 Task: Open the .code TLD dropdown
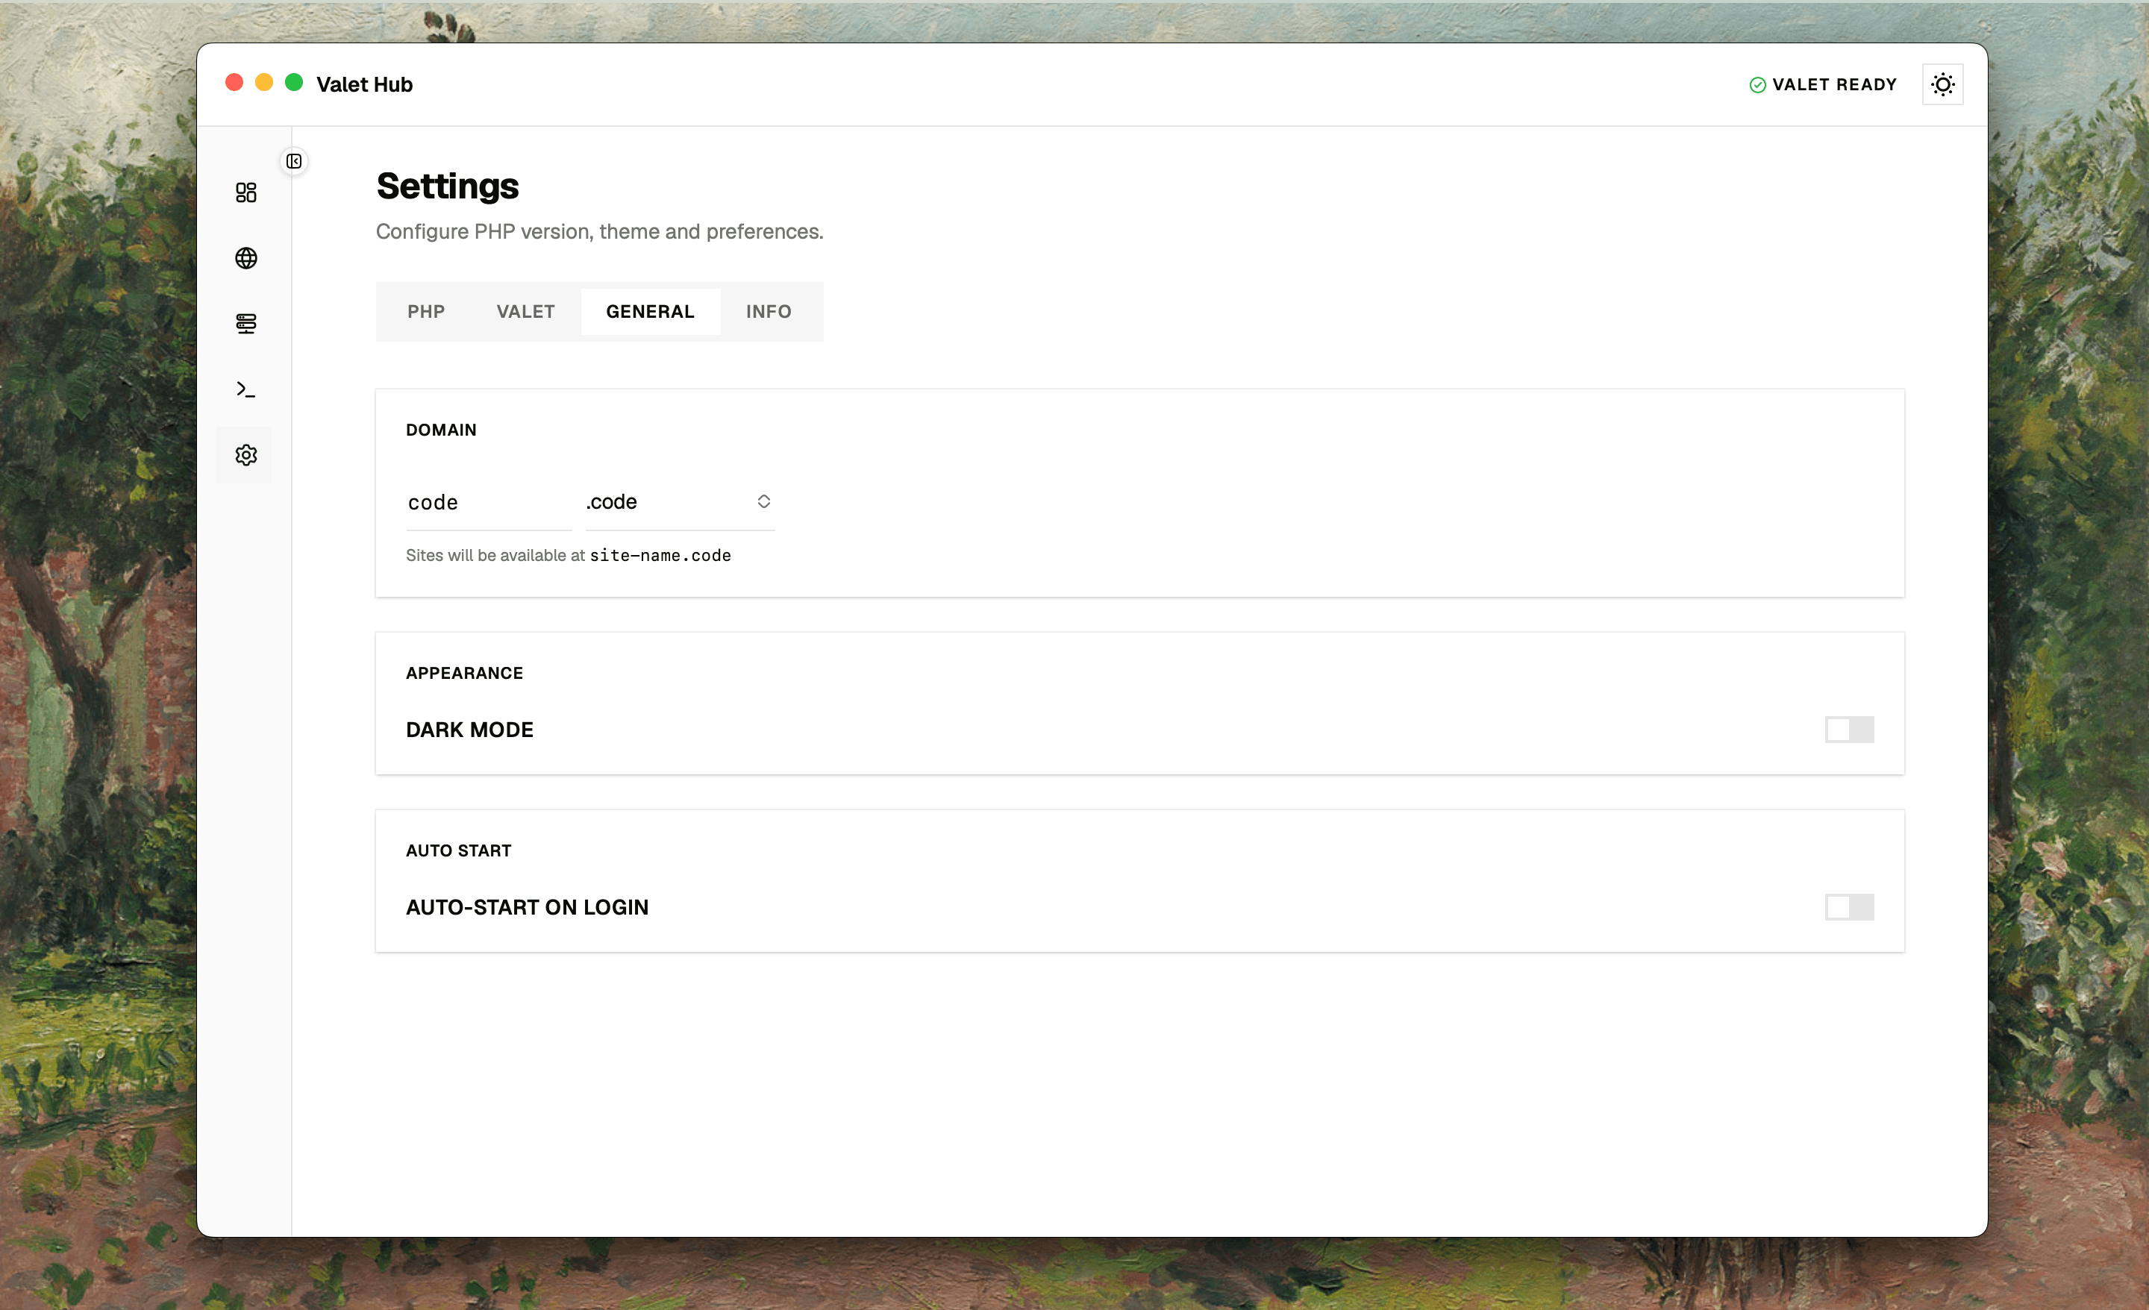(x=680, y=501)
